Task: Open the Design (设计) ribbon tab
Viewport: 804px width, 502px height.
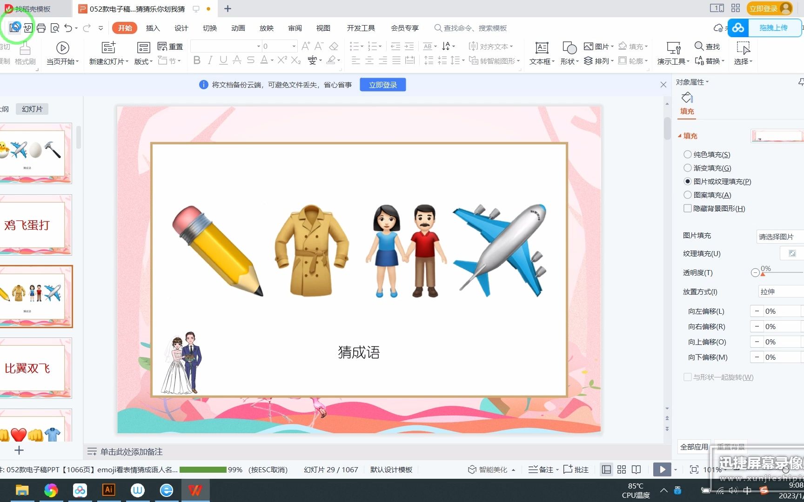Action: tap(181, 28)
